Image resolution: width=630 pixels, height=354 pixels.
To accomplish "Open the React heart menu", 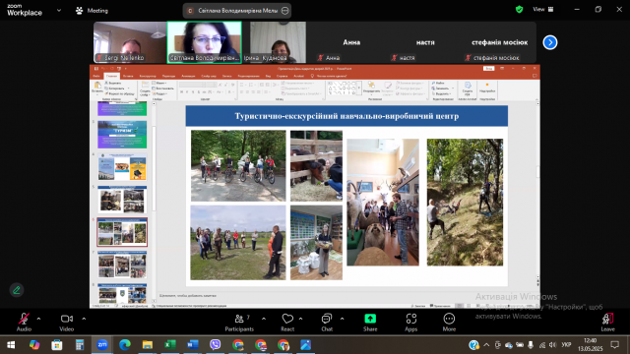I will point(287,323).
